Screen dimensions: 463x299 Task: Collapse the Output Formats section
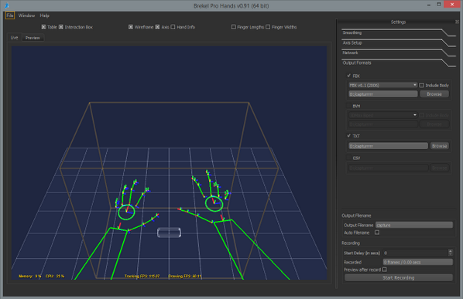click(x=398, y=63)
